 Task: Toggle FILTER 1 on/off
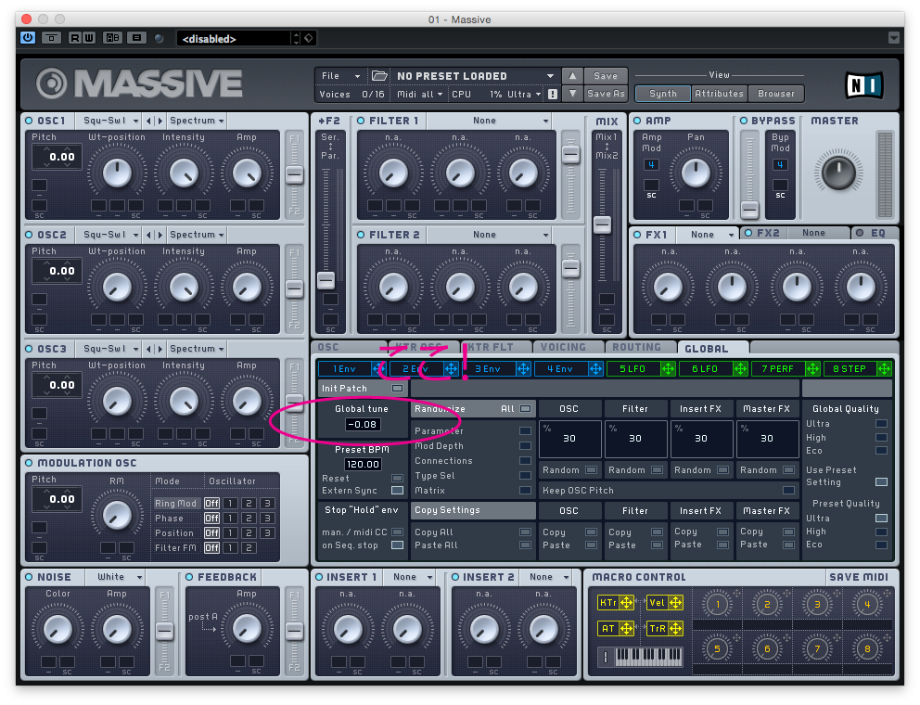pos(360,121)
